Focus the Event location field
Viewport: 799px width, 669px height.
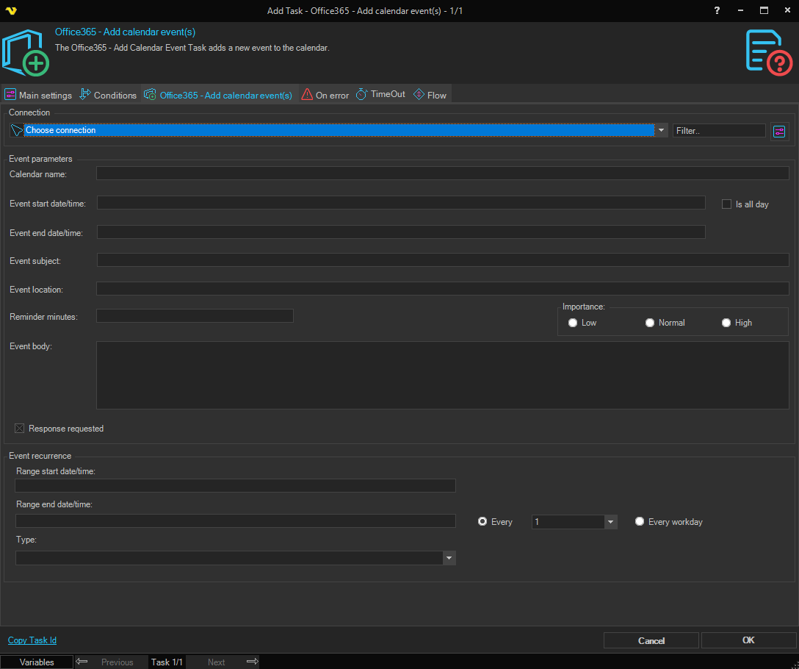(442, 288)
